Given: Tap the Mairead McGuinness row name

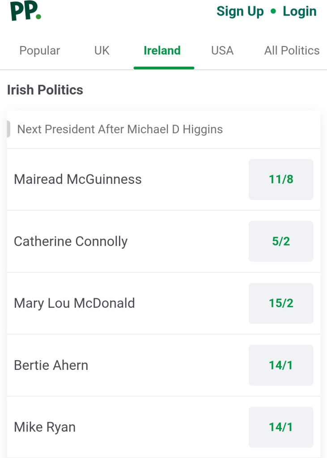Looking at the screenshot, I should 78,179.
